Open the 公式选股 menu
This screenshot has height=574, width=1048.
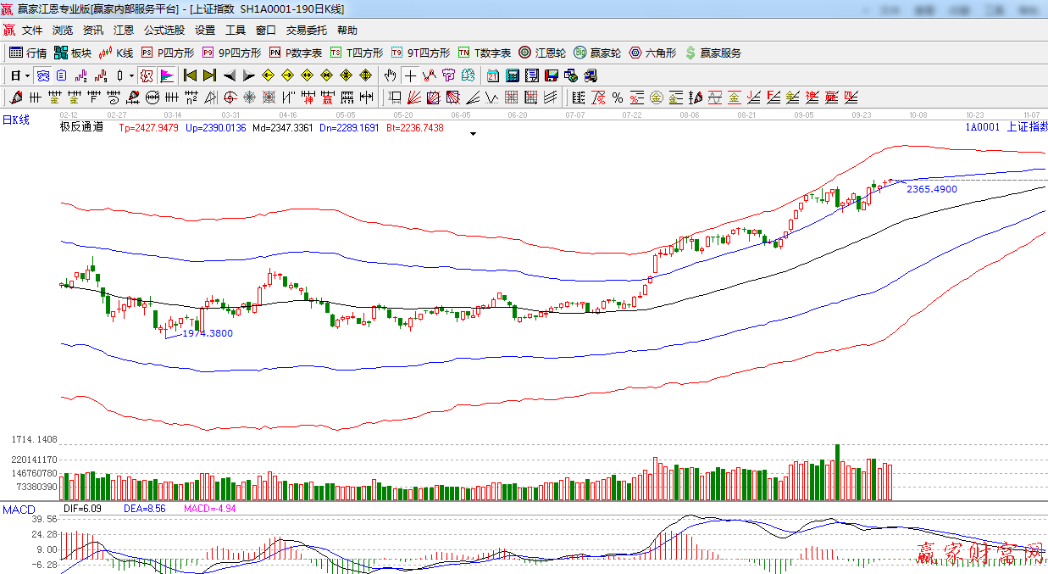pos(164,30)
